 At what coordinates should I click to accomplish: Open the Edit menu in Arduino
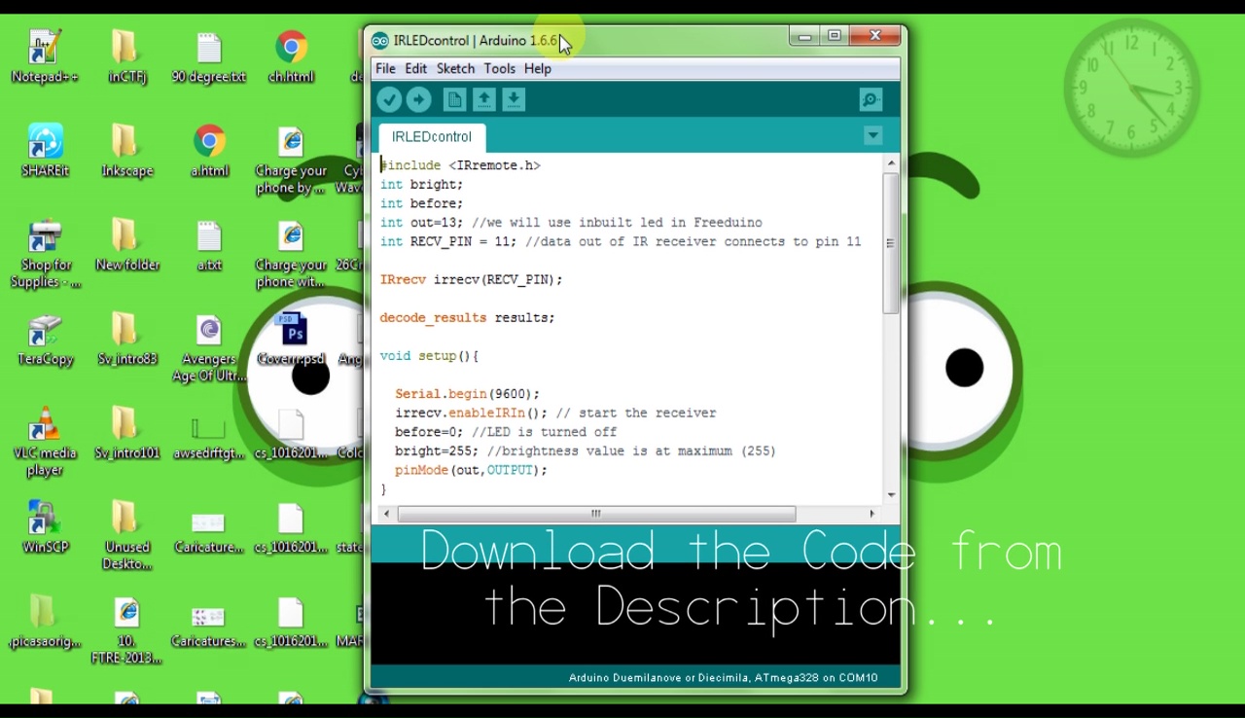(x=415, y=69)
